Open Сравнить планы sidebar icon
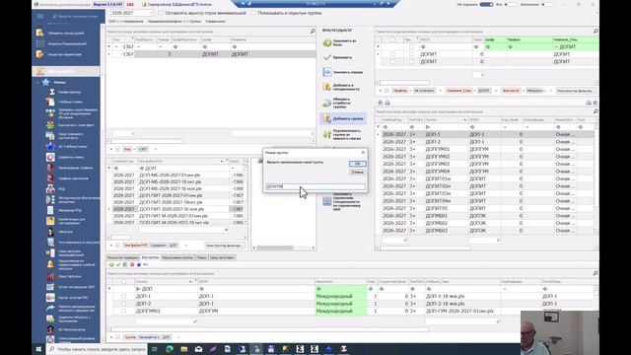This screenshot has width=631, height=355. click(50, 157)
